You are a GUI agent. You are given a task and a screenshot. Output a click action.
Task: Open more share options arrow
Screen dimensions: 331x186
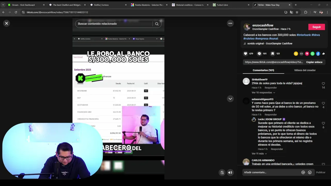coord(324,54)
